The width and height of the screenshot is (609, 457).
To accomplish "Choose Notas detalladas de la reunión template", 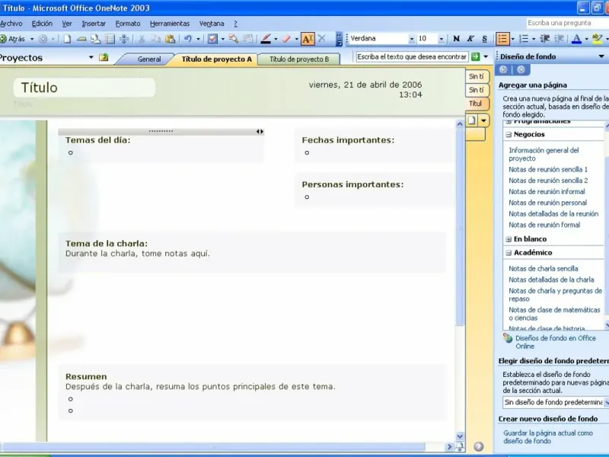I will (553, 214).
